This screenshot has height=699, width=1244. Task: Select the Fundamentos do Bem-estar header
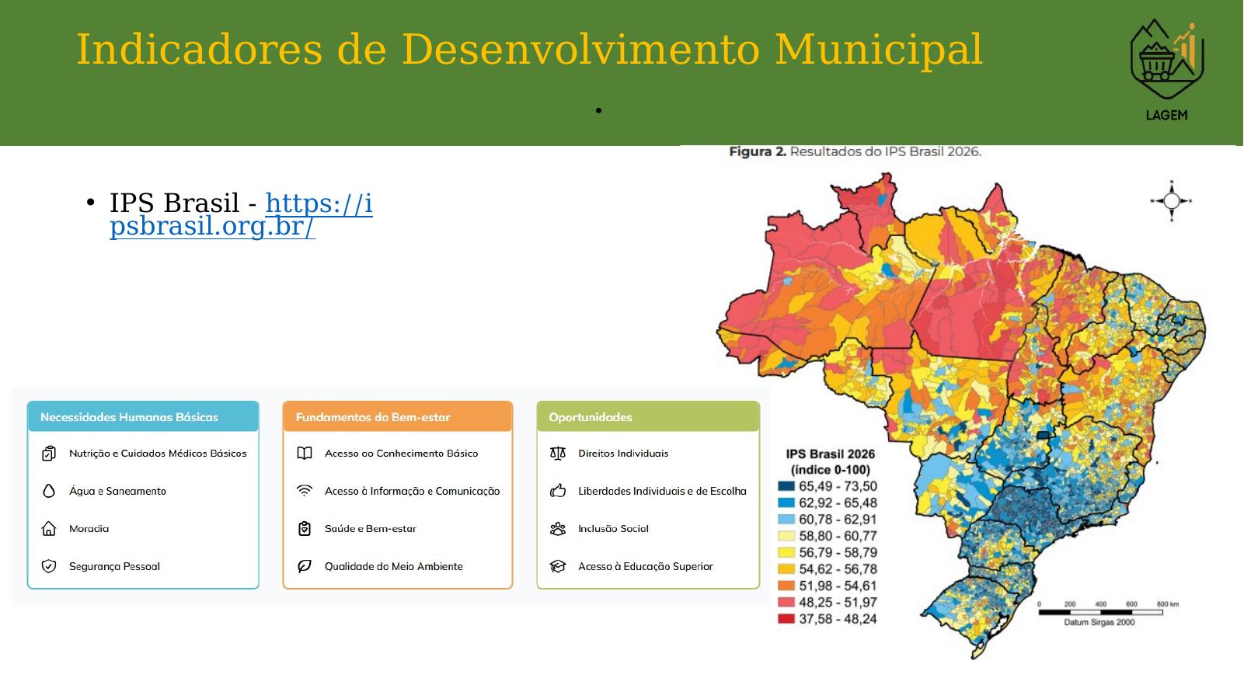click(398, 417)
